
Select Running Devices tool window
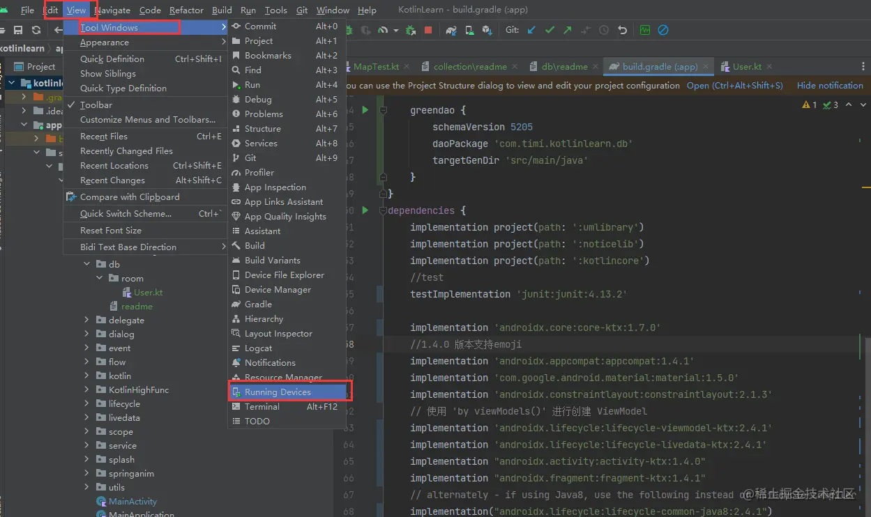(x=287, y=392)
